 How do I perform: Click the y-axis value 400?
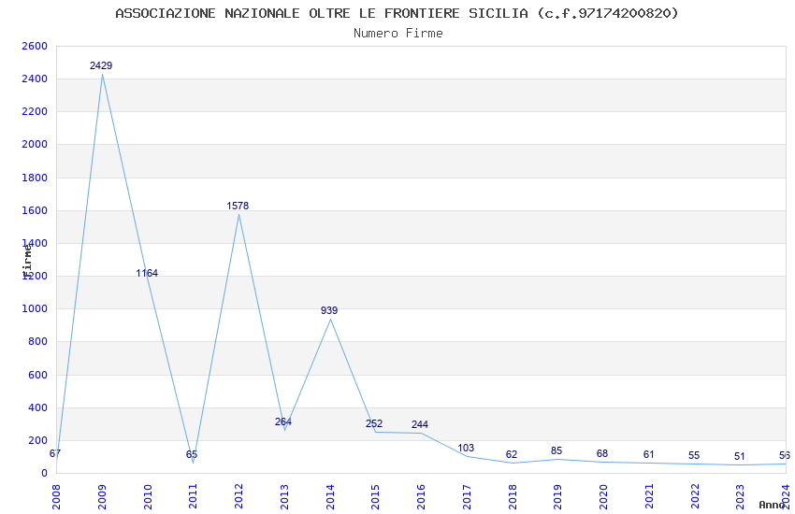click(37, 407)
